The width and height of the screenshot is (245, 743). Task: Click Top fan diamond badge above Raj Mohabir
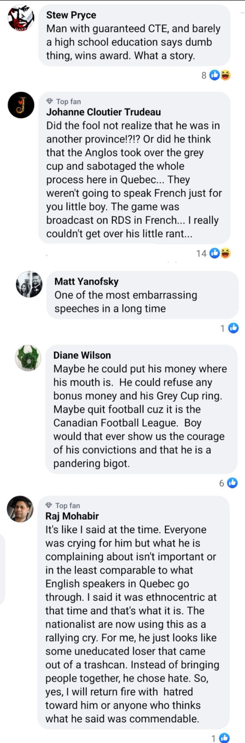pyautogui.click(x=63, y=505)
